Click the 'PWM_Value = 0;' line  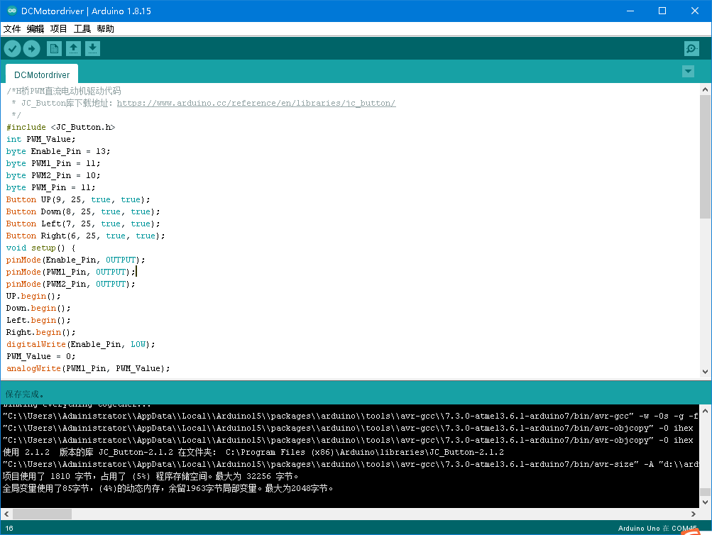click(41, 356)
